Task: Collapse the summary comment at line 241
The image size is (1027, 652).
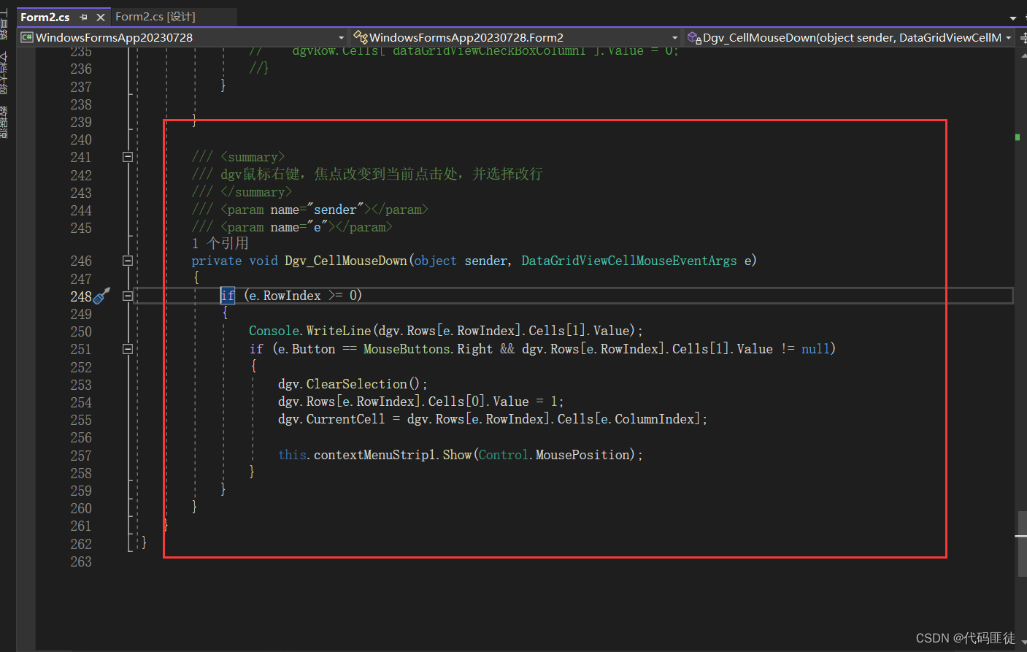Action: tap(128, 157)
